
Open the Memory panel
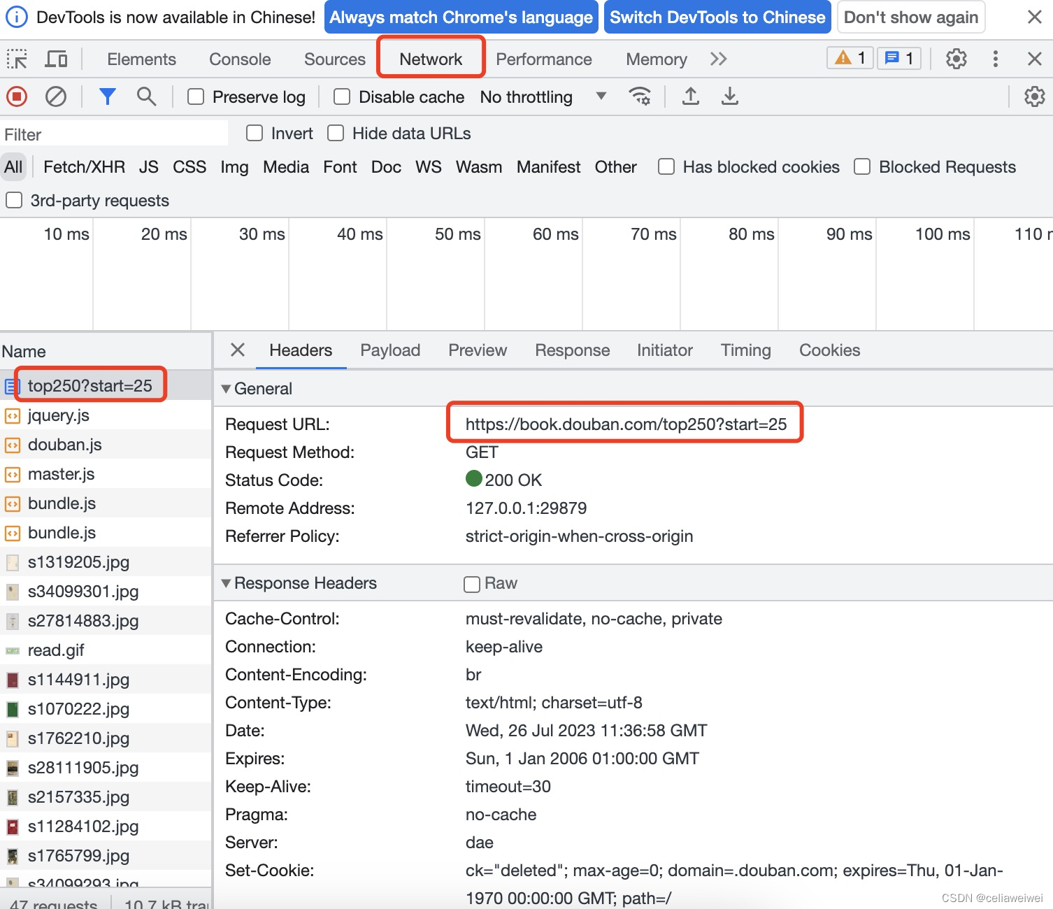[x=657, y=59]
